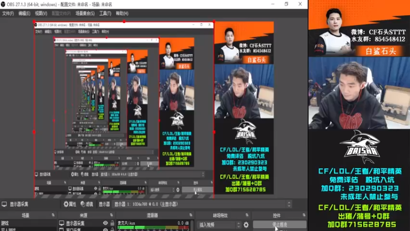Open the 帮助(H) menu
The width and height of the screenshot is (410, 231).
pos(122,13)
